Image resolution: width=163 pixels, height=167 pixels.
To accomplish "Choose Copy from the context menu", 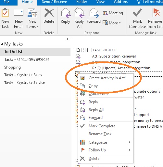I will 106,86.
